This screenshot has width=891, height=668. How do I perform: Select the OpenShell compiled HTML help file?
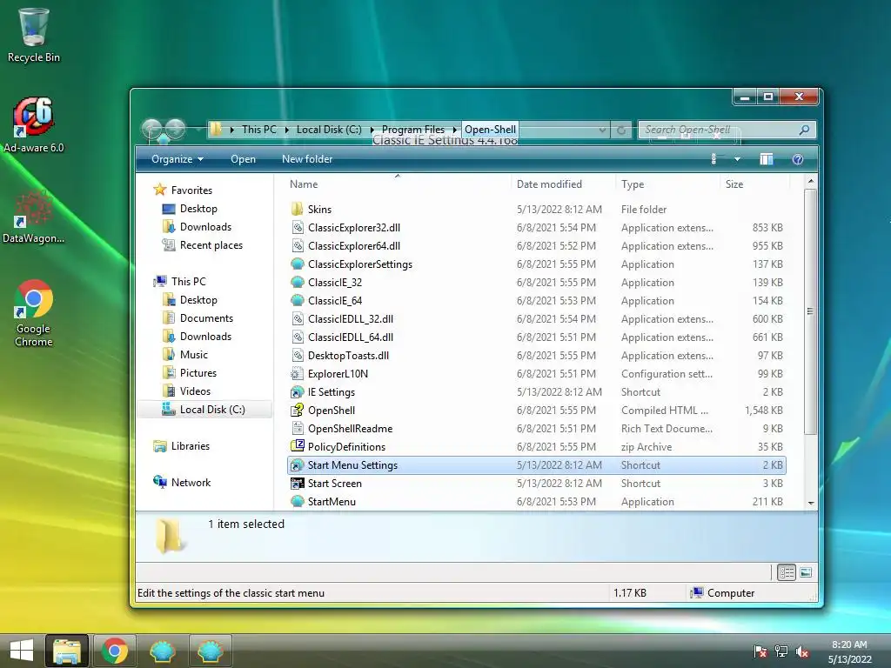tap(536, 411)
